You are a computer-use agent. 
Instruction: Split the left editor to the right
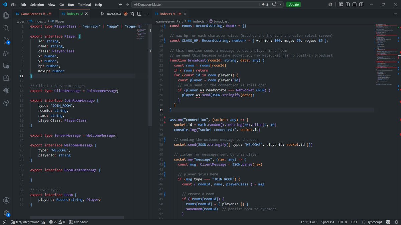click(139, 14)
